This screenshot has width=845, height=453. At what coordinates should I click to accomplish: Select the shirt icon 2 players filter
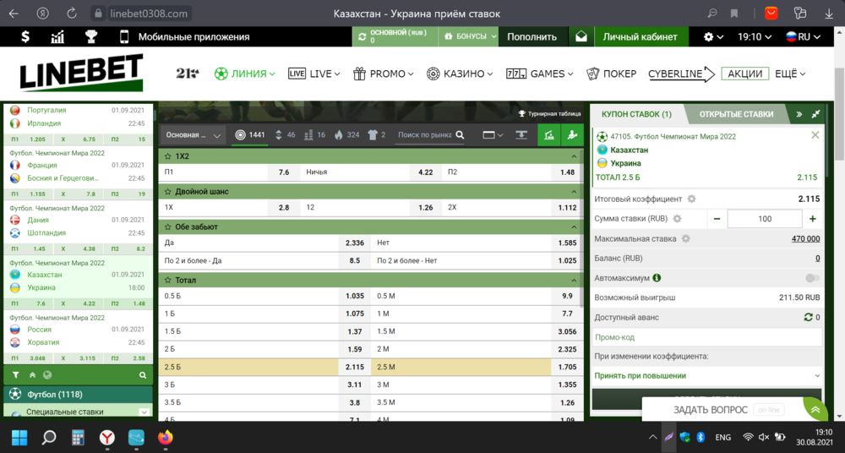376,135
